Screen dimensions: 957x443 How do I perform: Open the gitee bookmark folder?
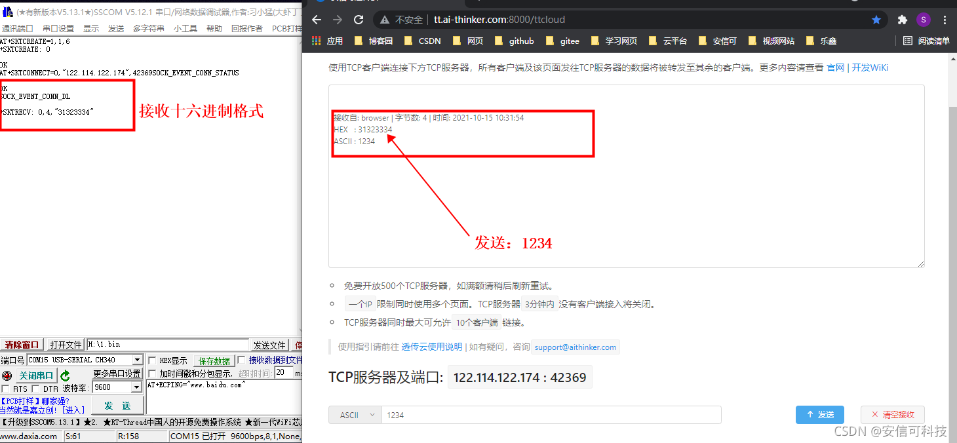click(562, 41)
